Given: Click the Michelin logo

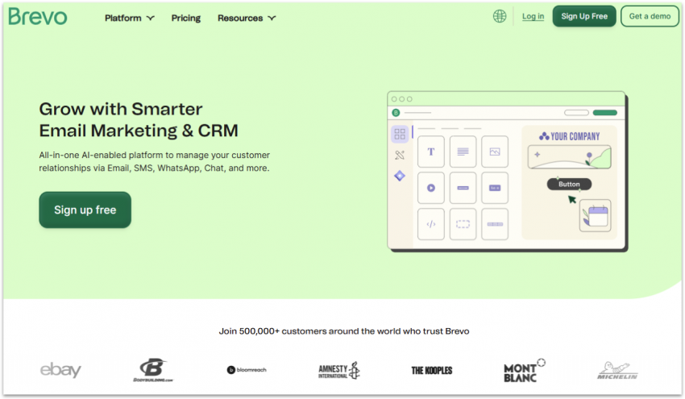Looking at the screenshot, I should click(617, 370).
